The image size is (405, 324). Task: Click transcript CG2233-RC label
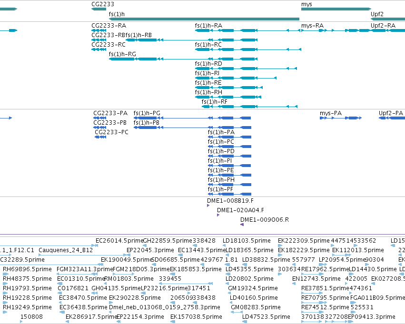pos(109,45)
